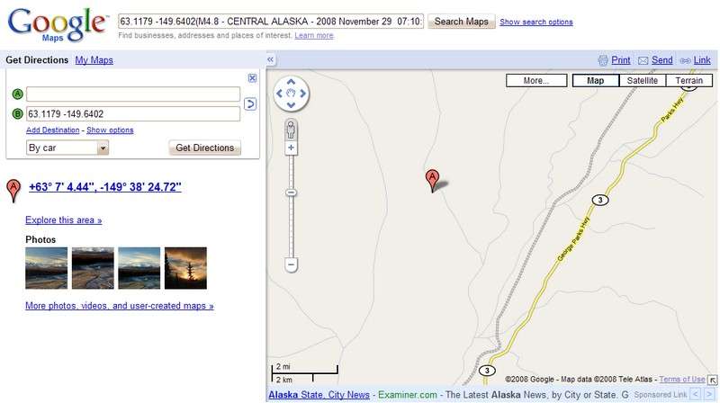Open the My Maps tab
This screenshot has width=720, height=403.
[x=94, y=60]
